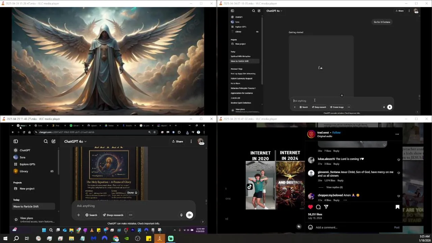432x243 pixels.
Task: Toggle Create image tool in top-right composer
Action: click(x=337, y=107)
